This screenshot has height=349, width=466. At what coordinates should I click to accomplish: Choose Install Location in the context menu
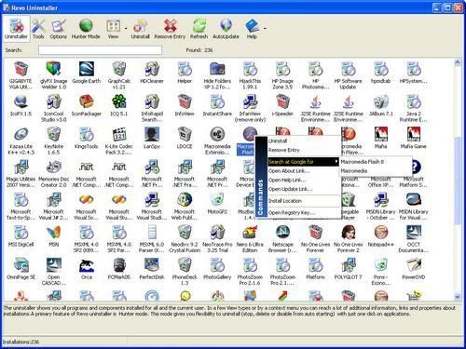[x=303, y=201]
